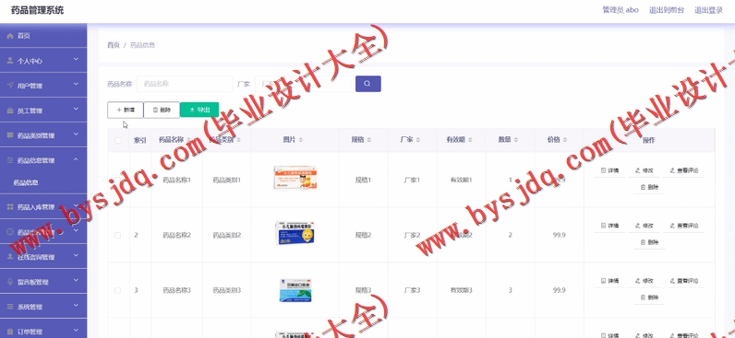Click the microphone icon next to 留言板管理
This screenshot has width=735, height=338.
click(10, 282)
